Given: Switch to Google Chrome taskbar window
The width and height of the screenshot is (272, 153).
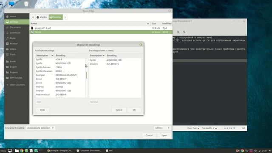Looking at the screenshot, I should [60, 150].
